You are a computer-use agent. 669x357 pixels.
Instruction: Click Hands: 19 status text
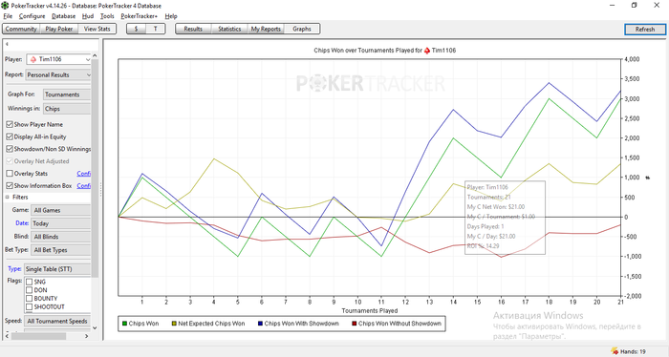633,352
